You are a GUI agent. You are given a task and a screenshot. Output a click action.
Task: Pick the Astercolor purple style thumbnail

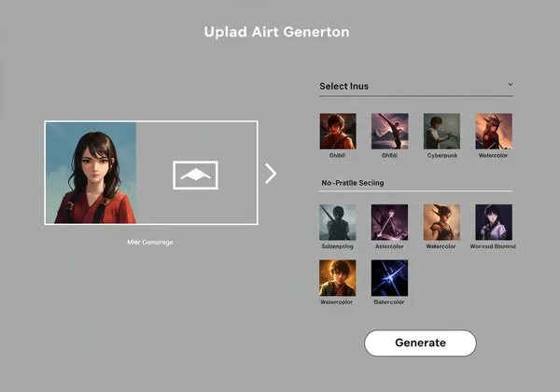click(389, 222)
